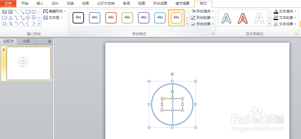Expand the insert shapes gallery
Screen dimensions: 301x139
coord(39,24)
